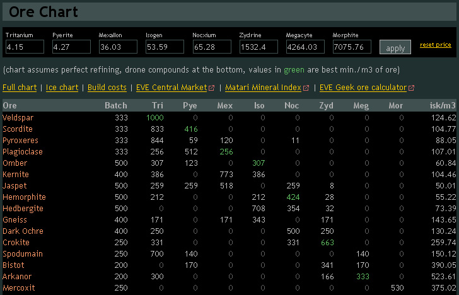Open the Jaspet ore link
The width and height of the screenshot is (459, 295).
coord(15,186)
